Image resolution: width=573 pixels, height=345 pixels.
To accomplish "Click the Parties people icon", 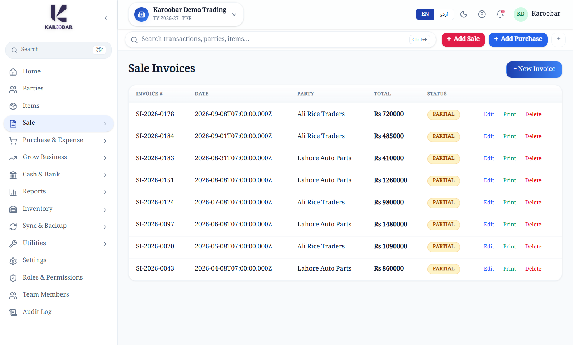I will [x=13, y=89].
